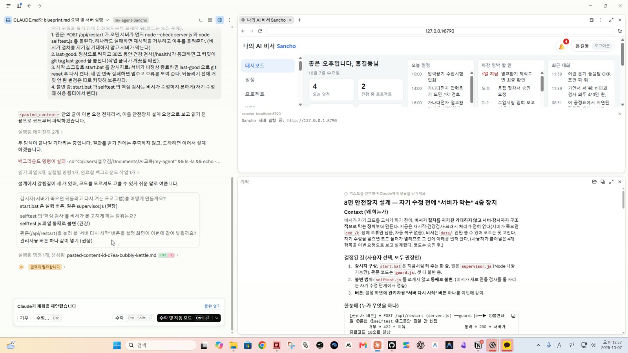The height and width of the screenshot is (353, 628).
Task: Toggle the browser preview globe icon
Action: click(220, 20)
